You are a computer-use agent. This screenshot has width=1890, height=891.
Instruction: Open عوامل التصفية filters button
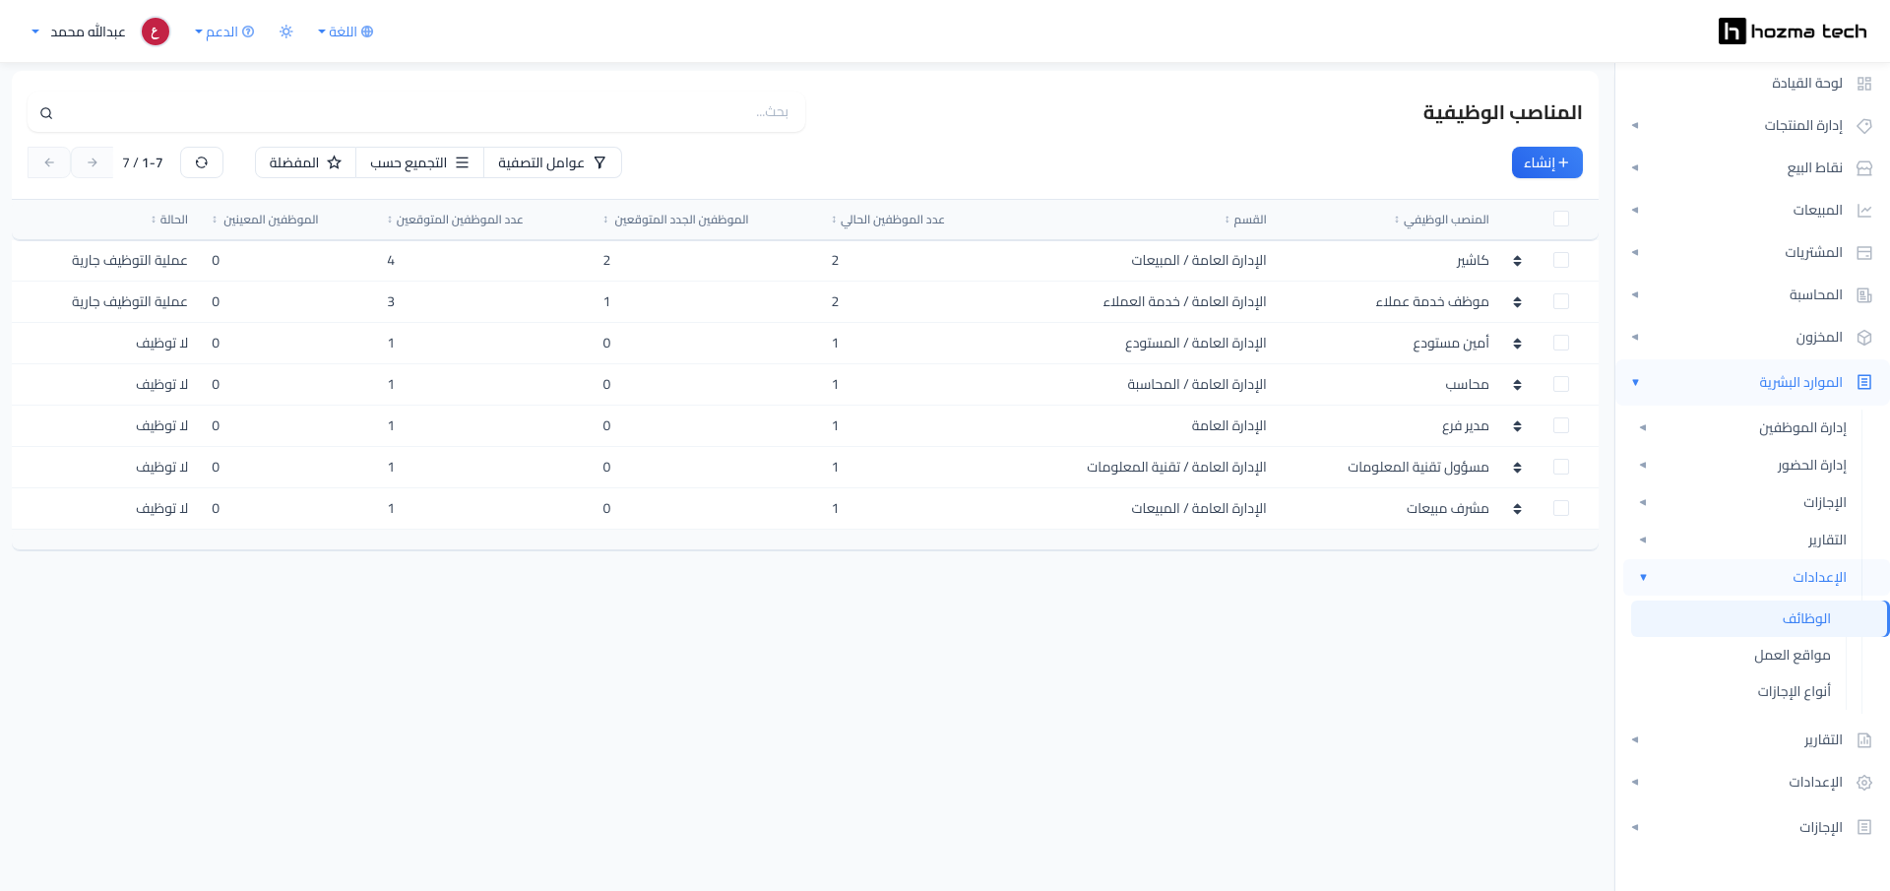(x=552, y=162)
